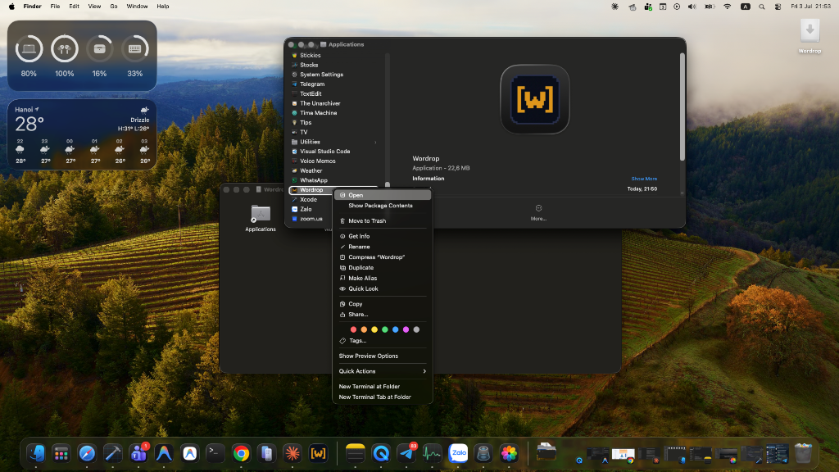Choose Copy from the context menu
The image size is (839, 472).
click(x=383, y=304)
